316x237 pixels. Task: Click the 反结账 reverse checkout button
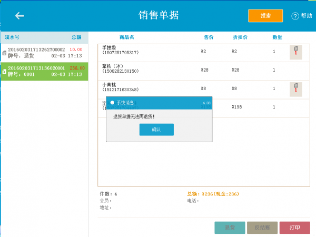click(262, 228)
